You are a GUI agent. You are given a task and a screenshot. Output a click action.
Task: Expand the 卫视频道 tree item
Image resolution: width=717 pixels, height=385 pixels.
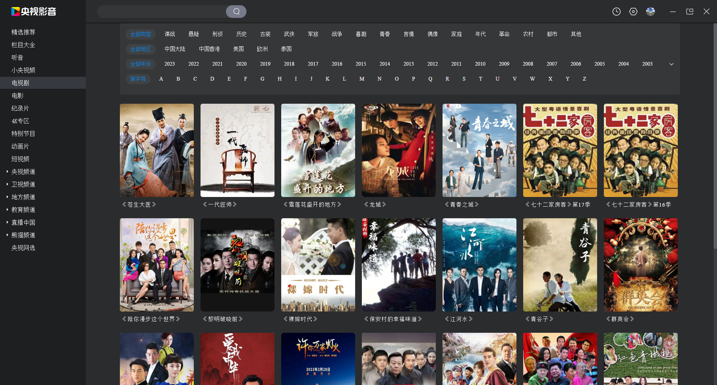click(7, 184)
